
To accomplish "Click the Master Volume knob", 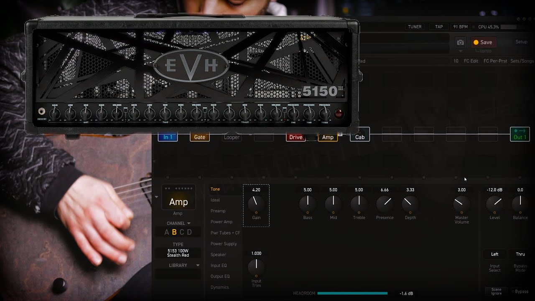I will coord(461,204).
